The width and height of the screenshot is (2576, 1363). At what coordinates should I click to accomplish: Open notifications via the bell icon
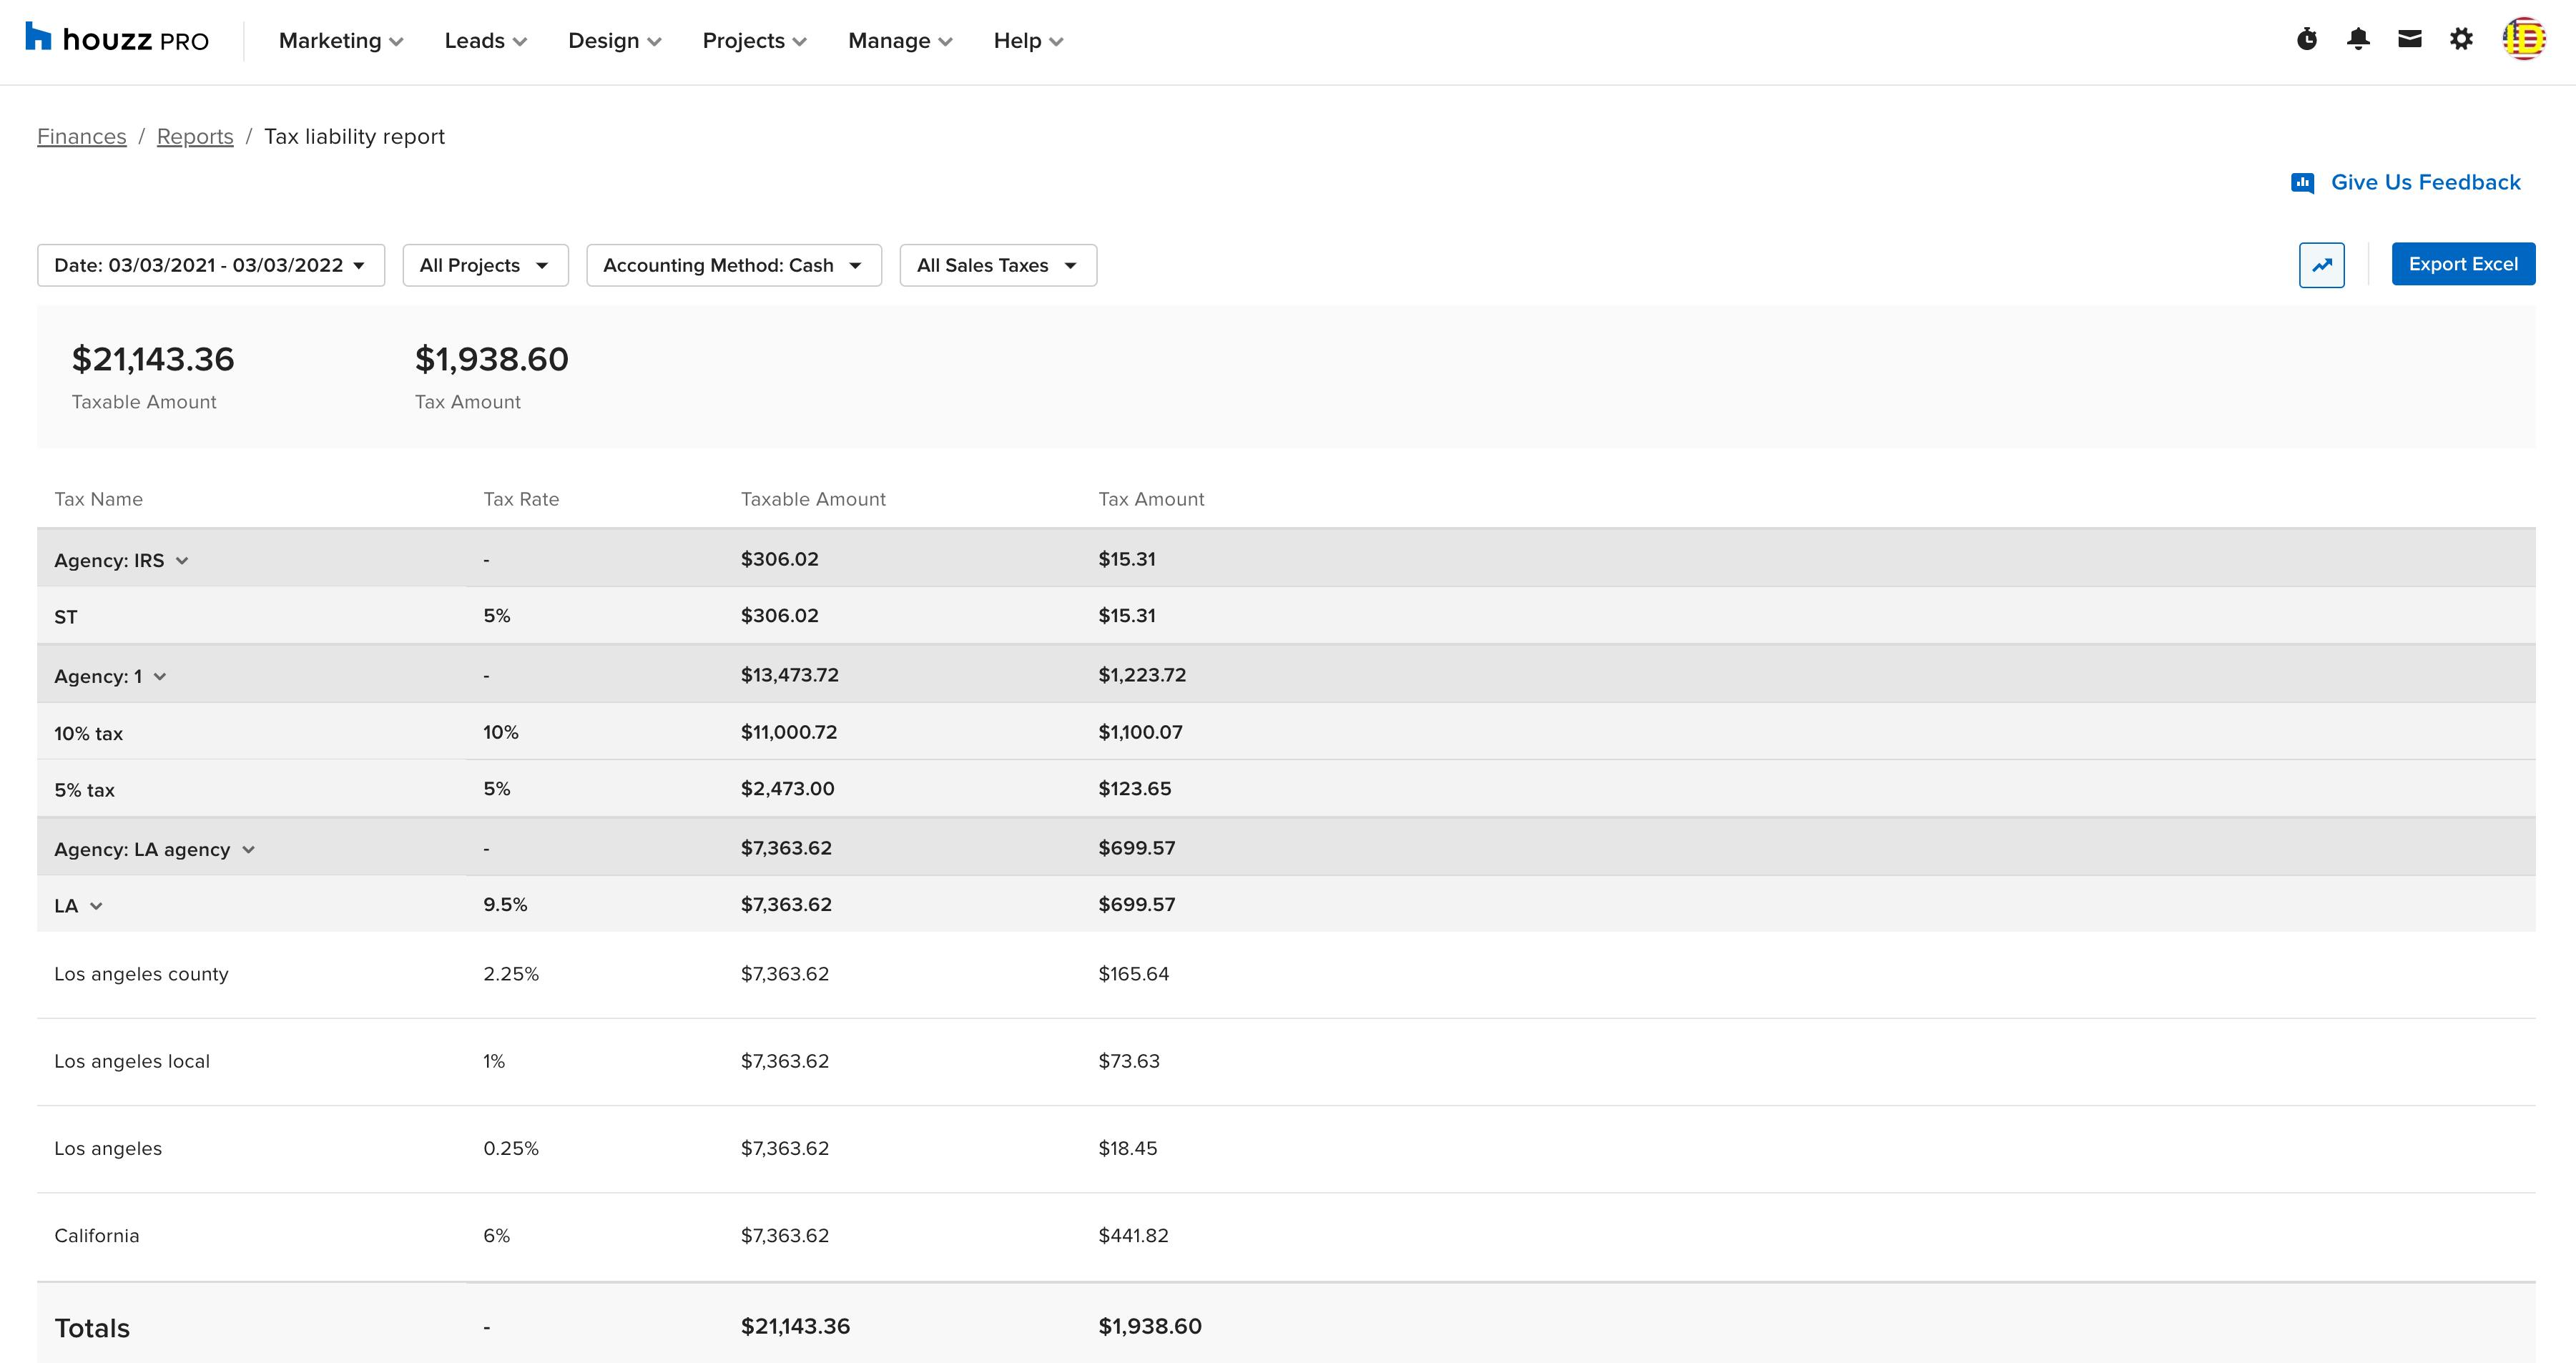click(2358, 39)
